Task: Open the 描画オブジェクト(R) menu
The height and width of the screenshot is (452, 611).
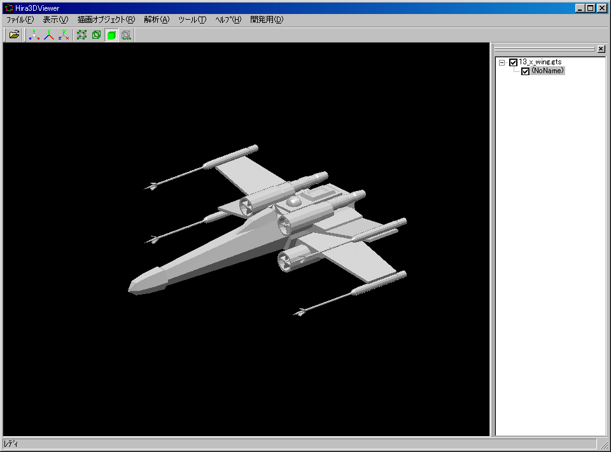Action: point(106,20)
